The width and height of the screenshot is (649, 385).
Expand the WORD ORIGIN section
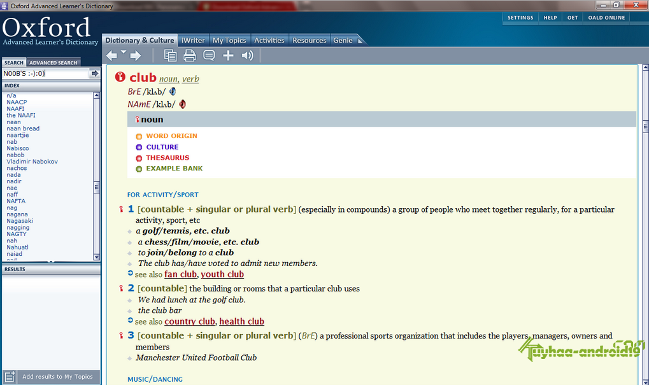point(166,136)
